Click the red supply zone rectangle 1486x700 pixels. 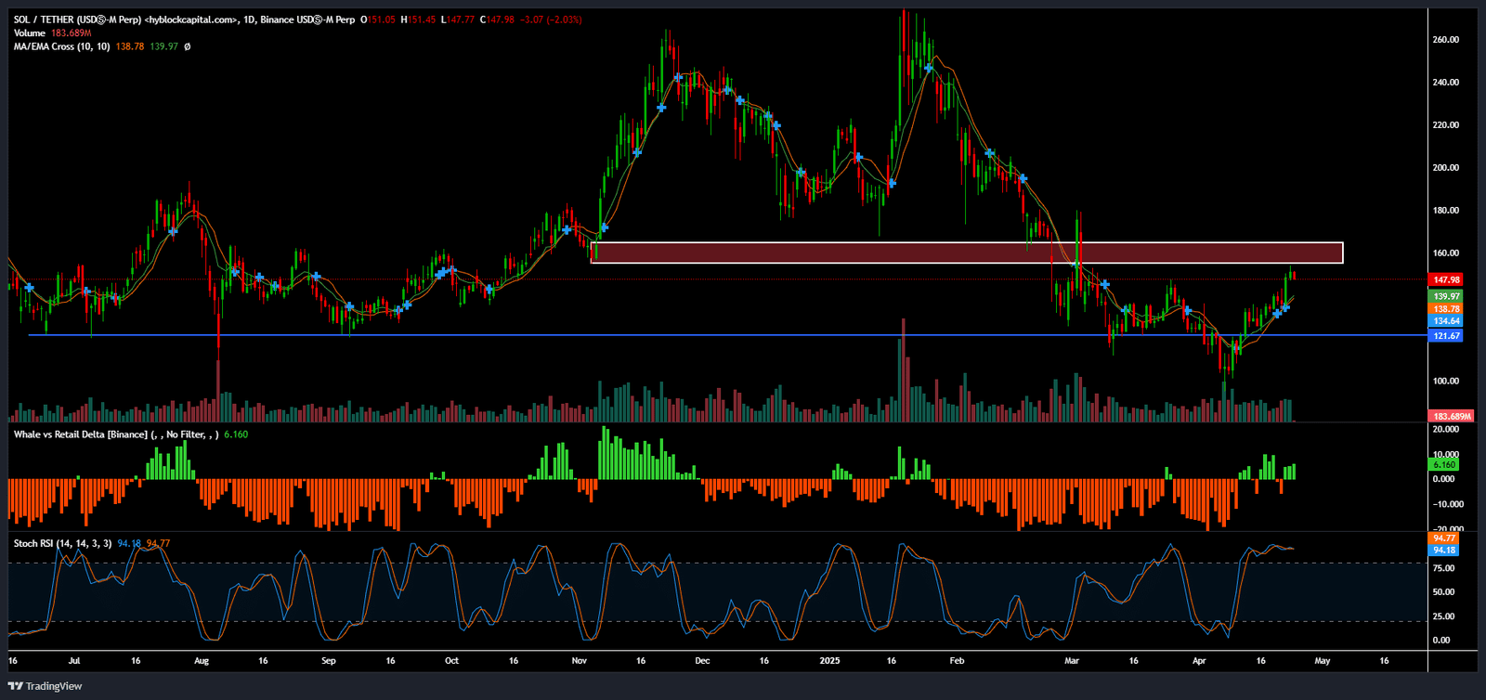pos(966,253)
